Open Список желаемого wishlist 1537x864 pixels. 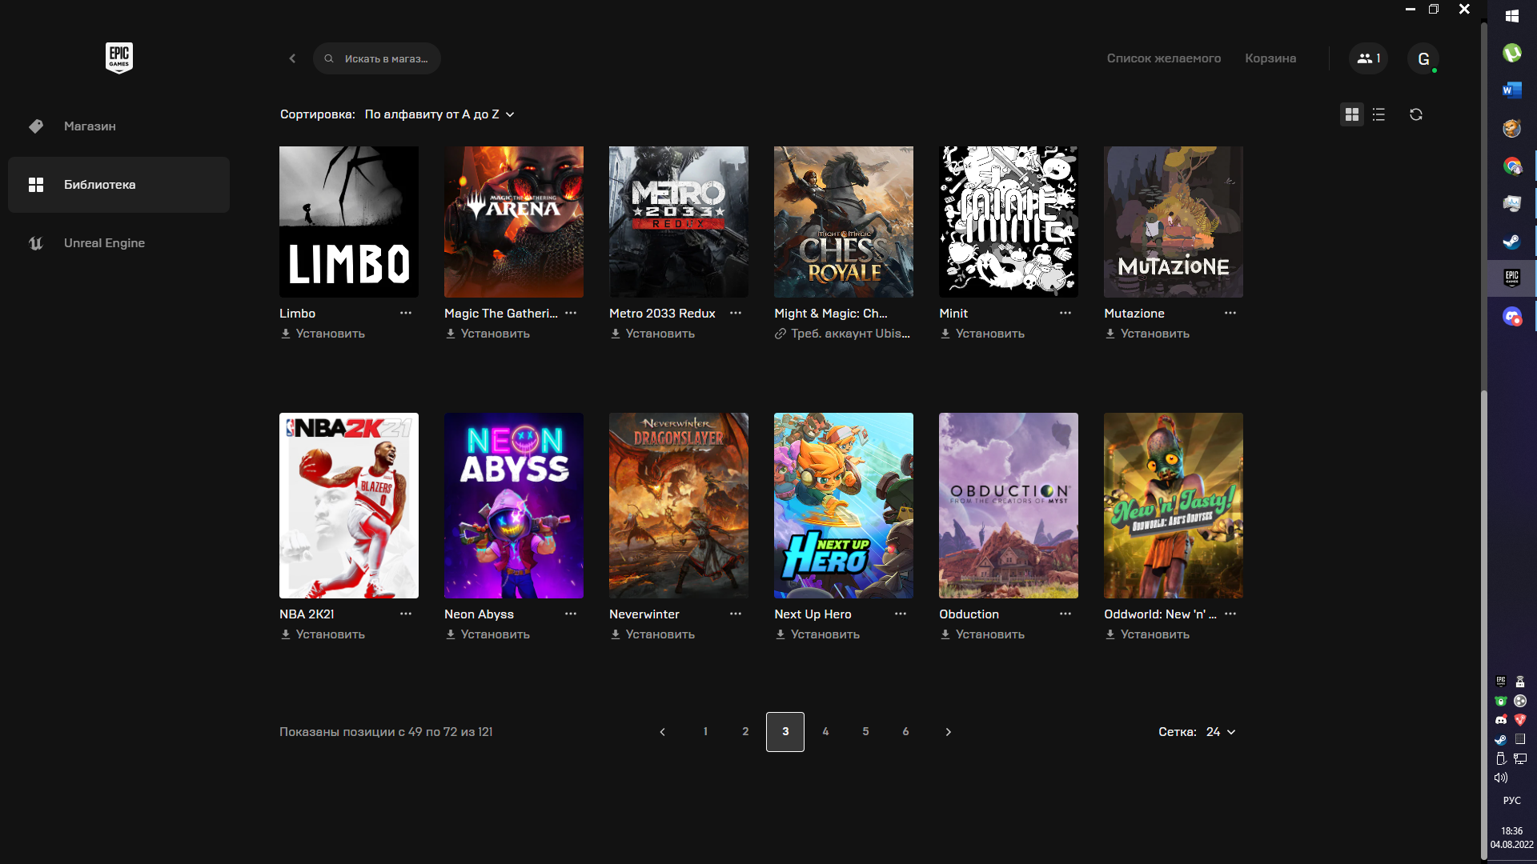click(1164, 58)
